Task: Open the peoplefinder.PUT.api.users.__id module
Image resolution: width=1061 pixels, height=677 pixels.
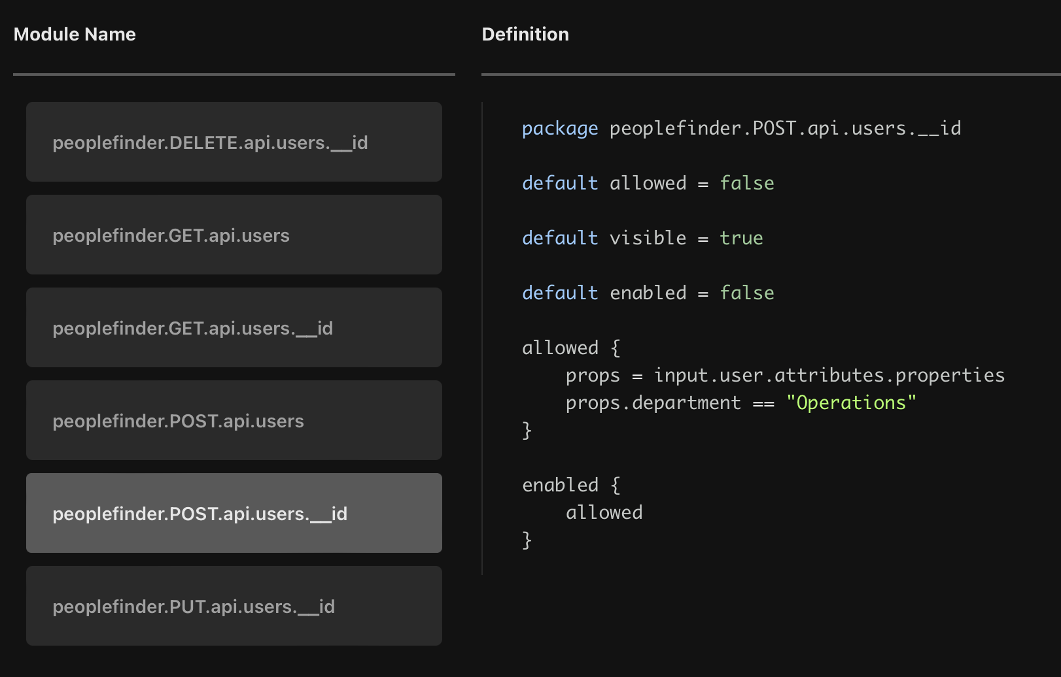Action: [234, 606]
